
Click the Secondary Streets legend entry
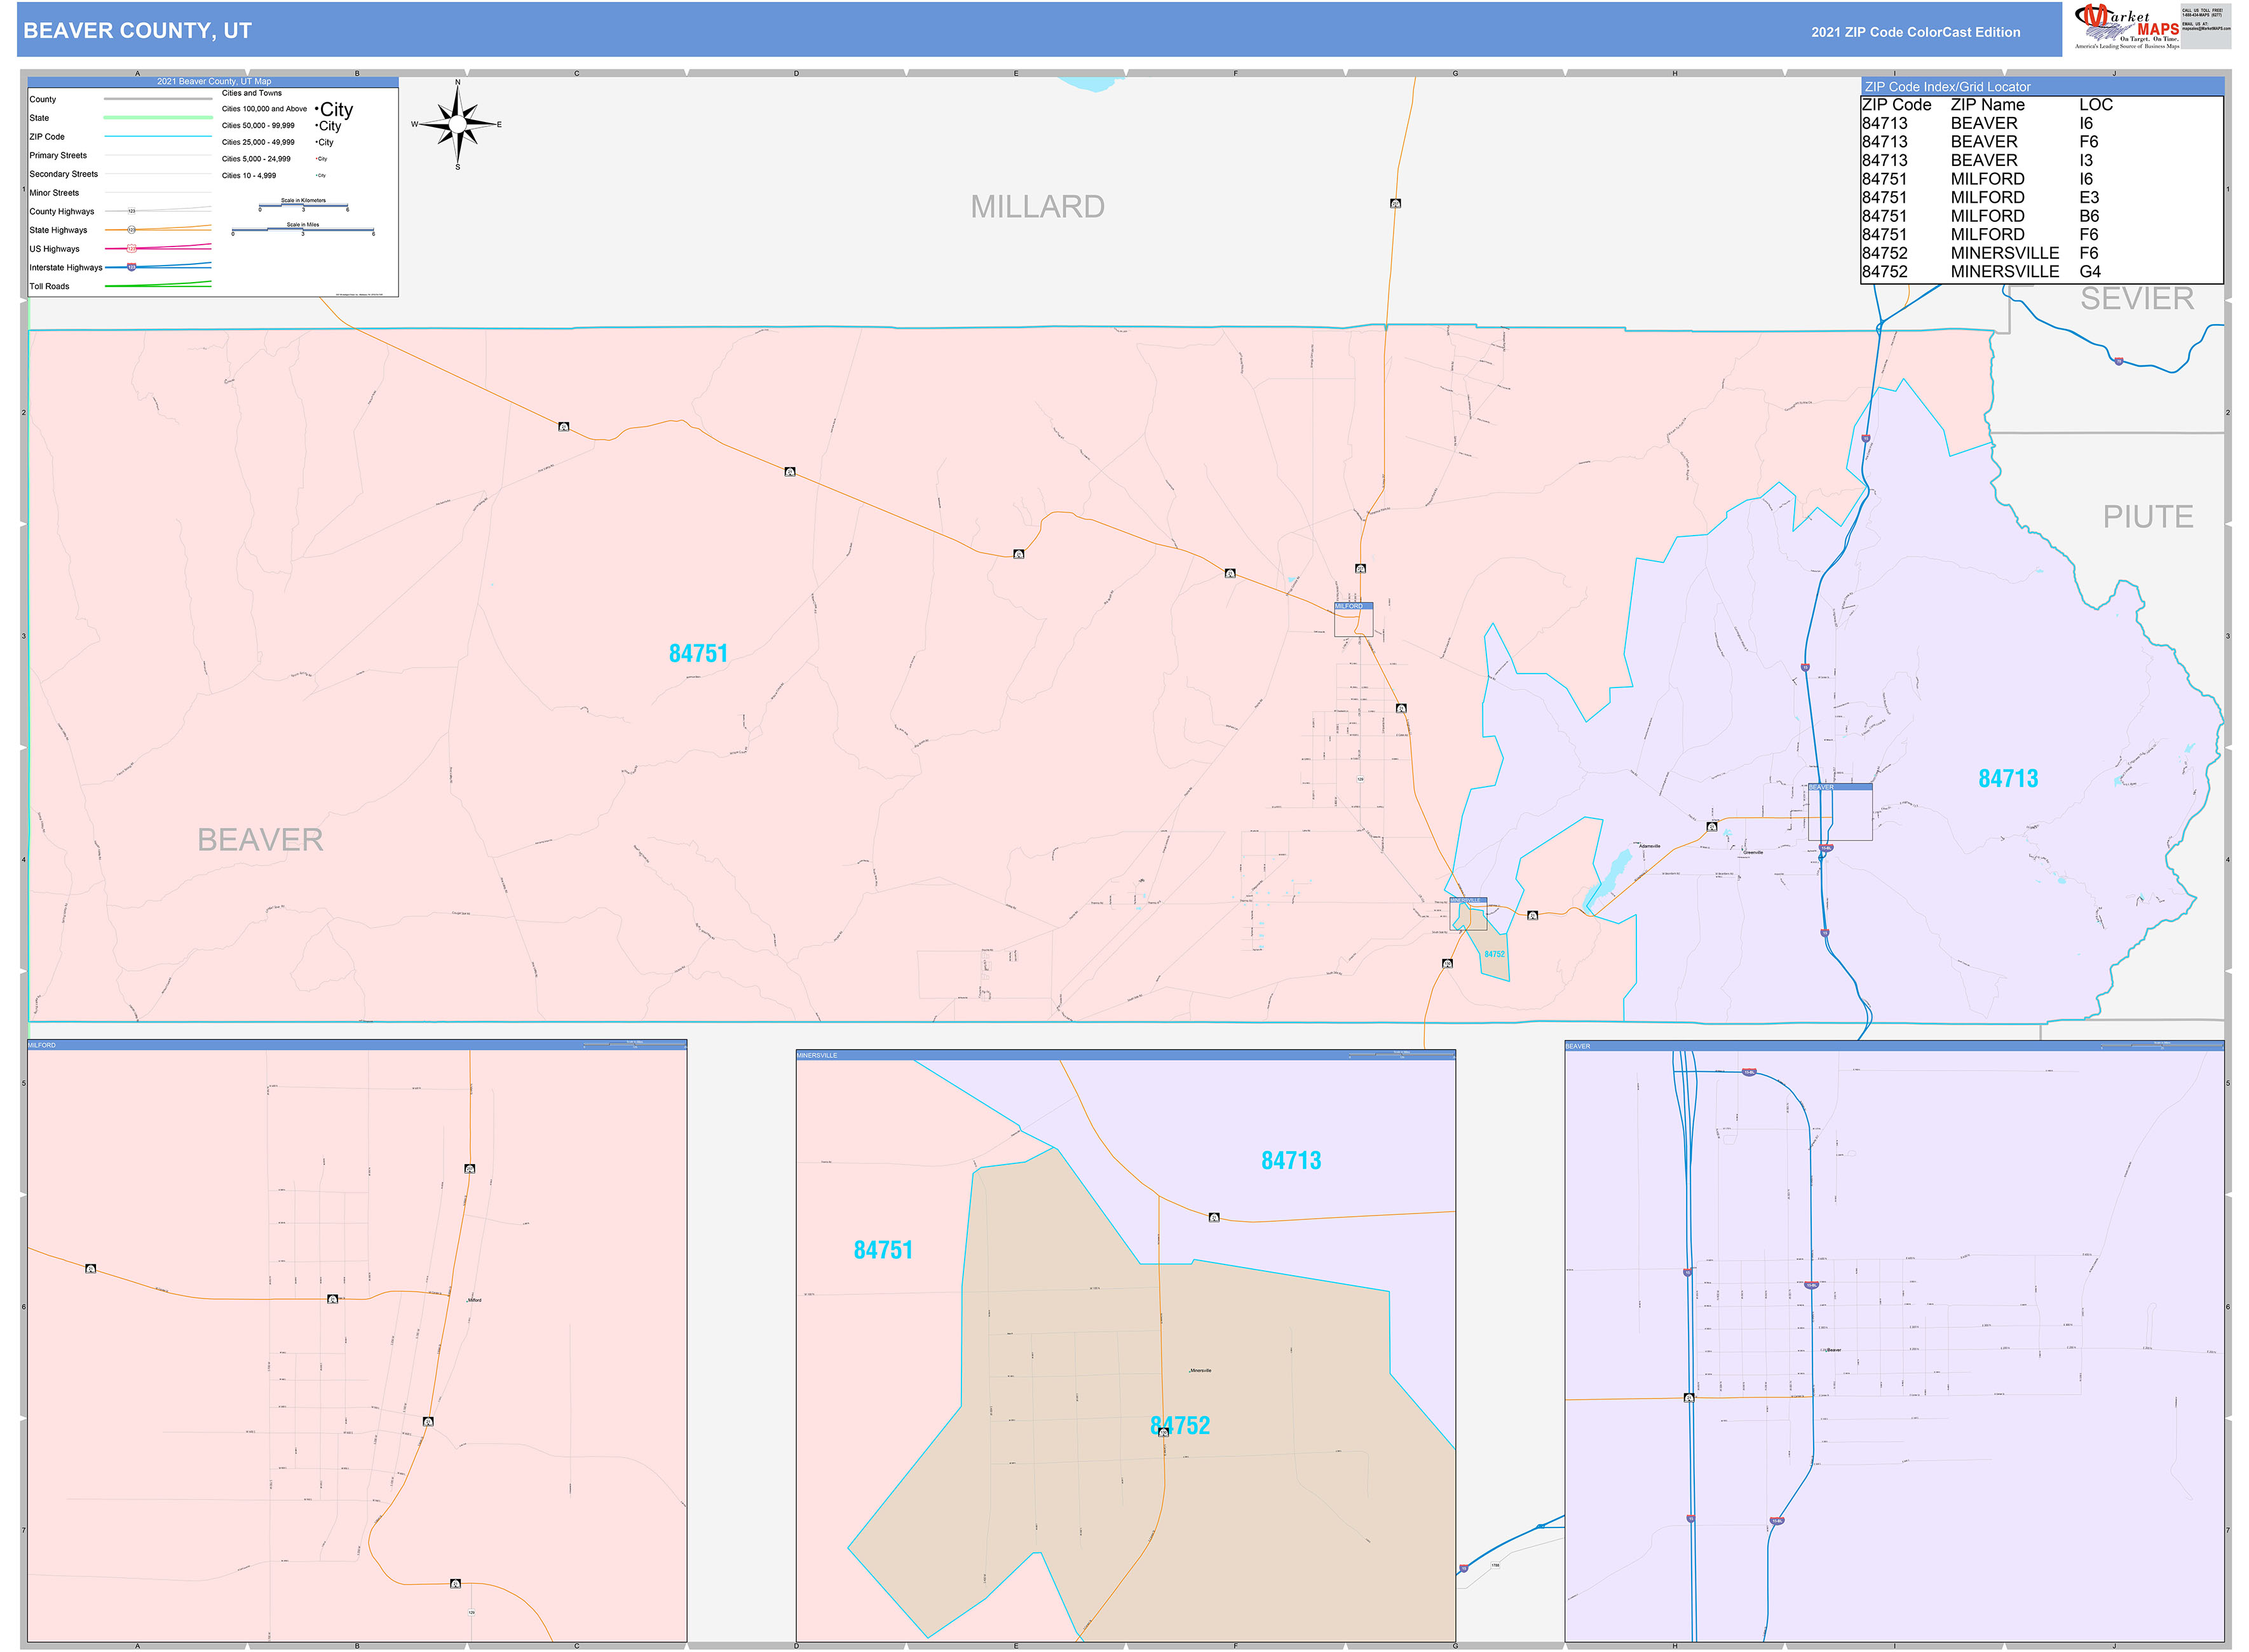pyautogui.click(x=63, y=174)
